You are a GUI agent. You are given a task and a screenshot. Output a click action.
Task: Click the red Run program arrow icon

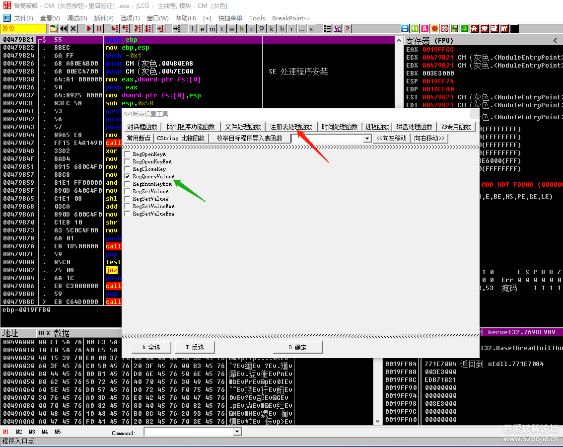tap(89, 29)
